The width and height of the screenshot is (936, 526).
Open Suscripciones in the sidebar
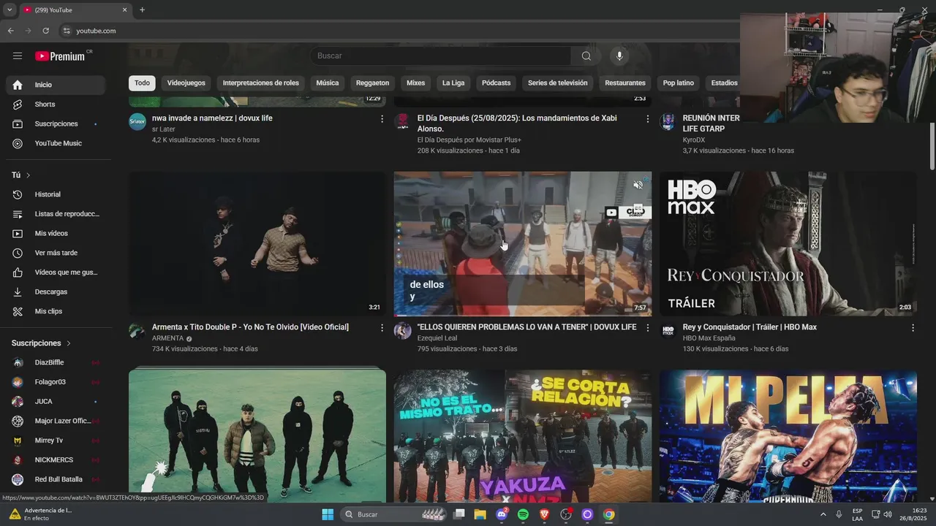tap(56, 124)
